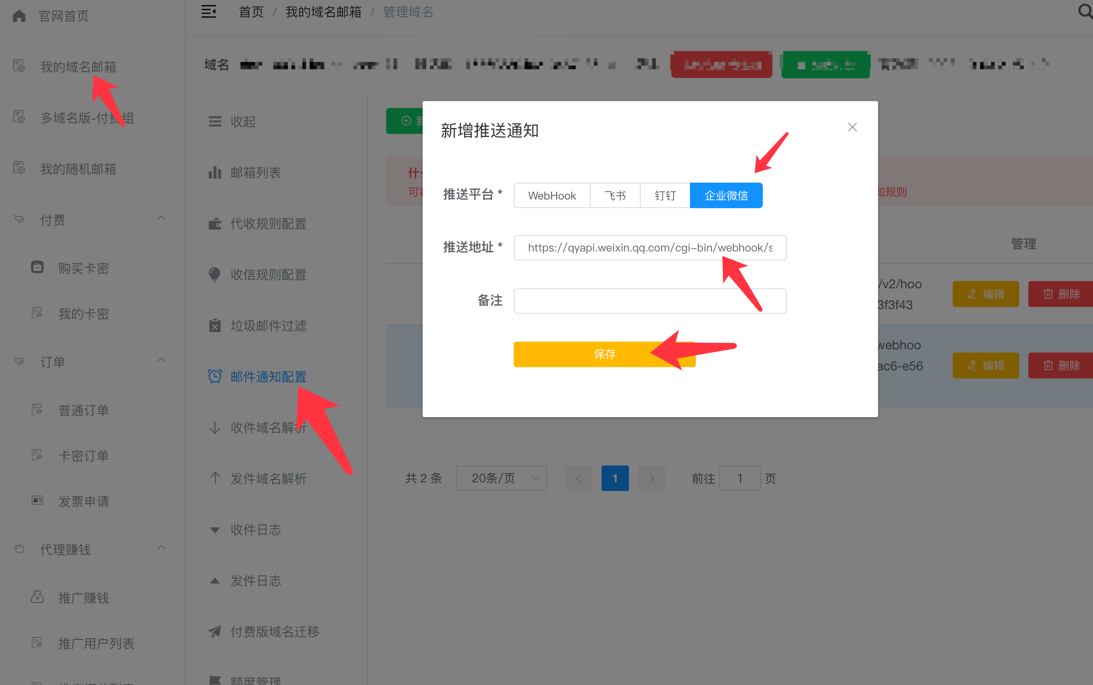Open 首页 breadcrumb link
This screenshot has height=685, width=1093.
(x=251, y=12)
